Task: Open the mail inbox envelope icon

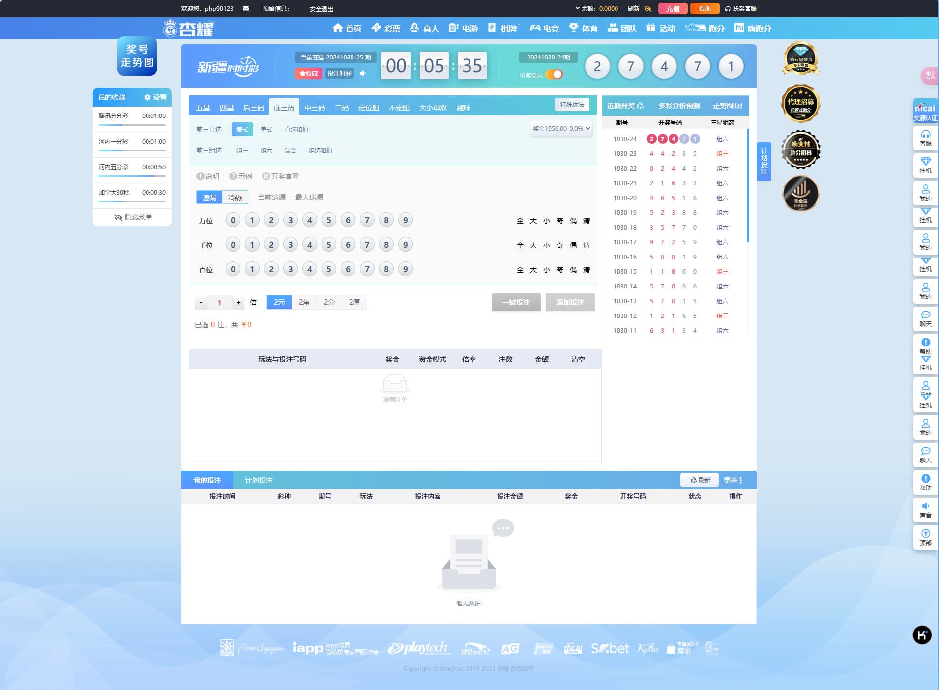Action: (246, 8)
